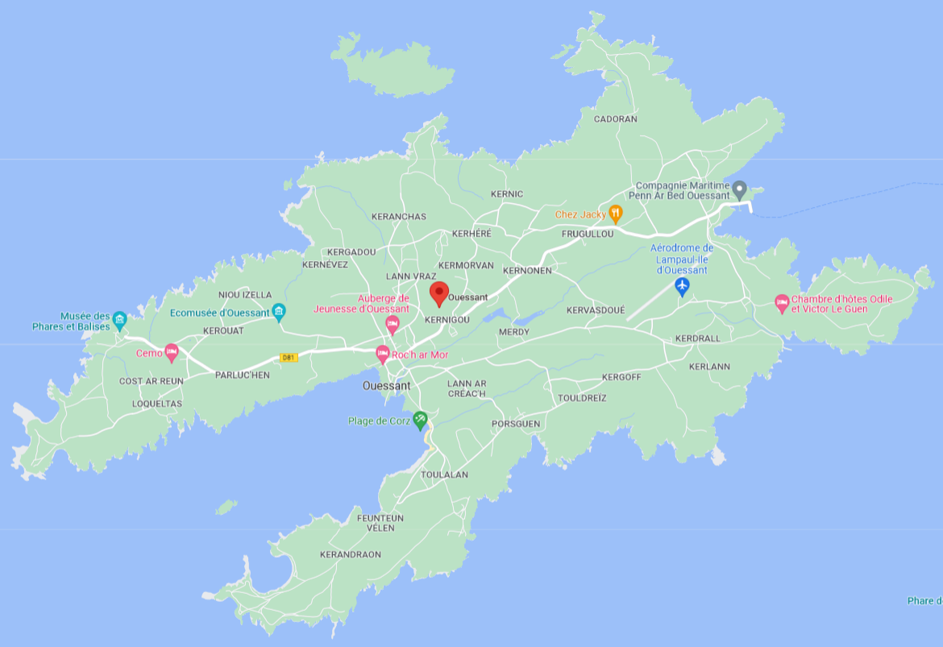943x647 pixels.
Task: Click the Cemo lodging icon
Action: pyautogui.click(x=172, y=352)
